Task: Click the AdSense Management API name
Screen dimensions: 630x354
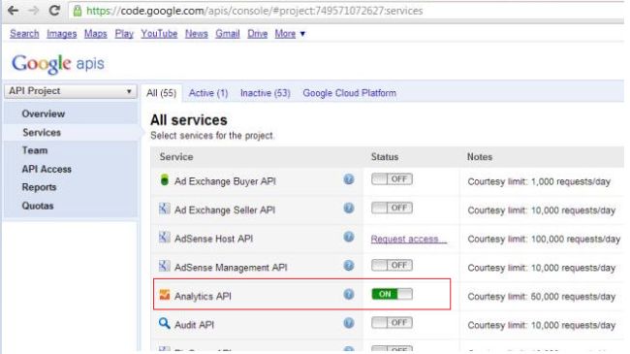Action: [231, 268]
